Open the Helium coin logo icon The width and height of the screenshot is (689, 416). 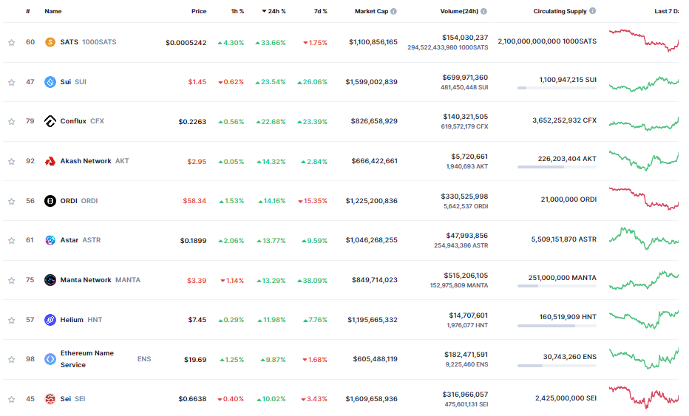(x=50, y=320)
